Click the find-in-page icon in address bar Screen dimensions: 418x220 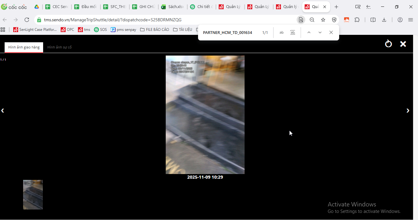pos(301,20)
